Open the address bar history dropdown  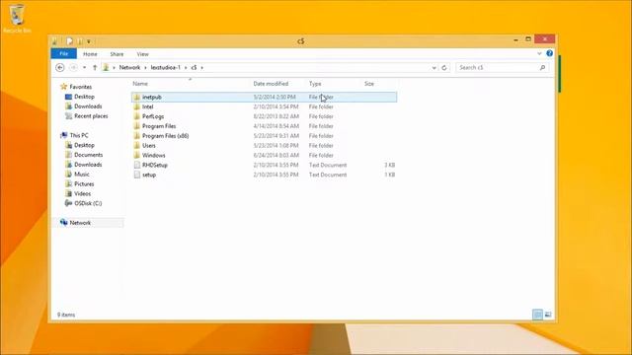[434, 68]
